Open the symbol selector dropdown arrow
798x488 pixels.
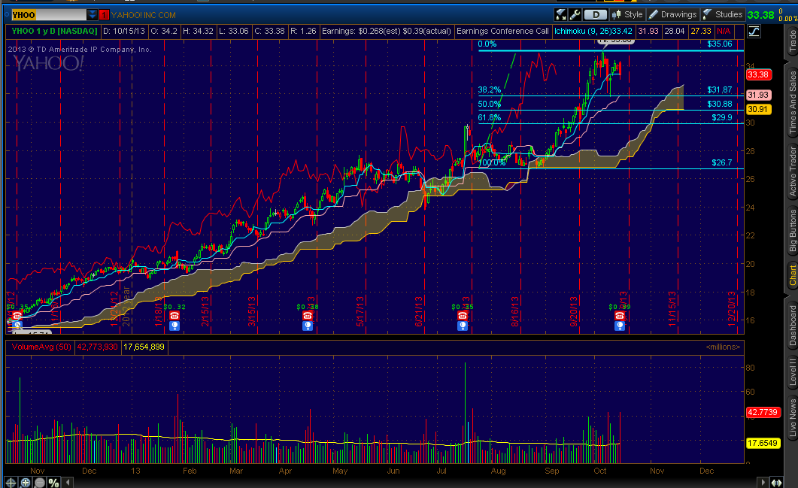(x=92, y=15)
